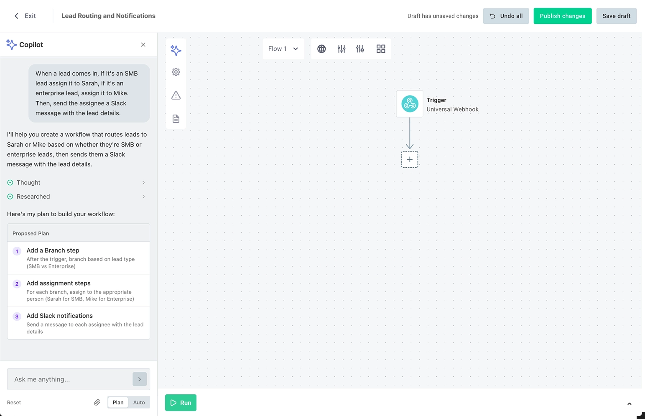Image resolution: width=645 pixels, height=419 pixels.
Task: Open the Copilot sparkle icon in canvas toolbar
Action: (176, 50)
